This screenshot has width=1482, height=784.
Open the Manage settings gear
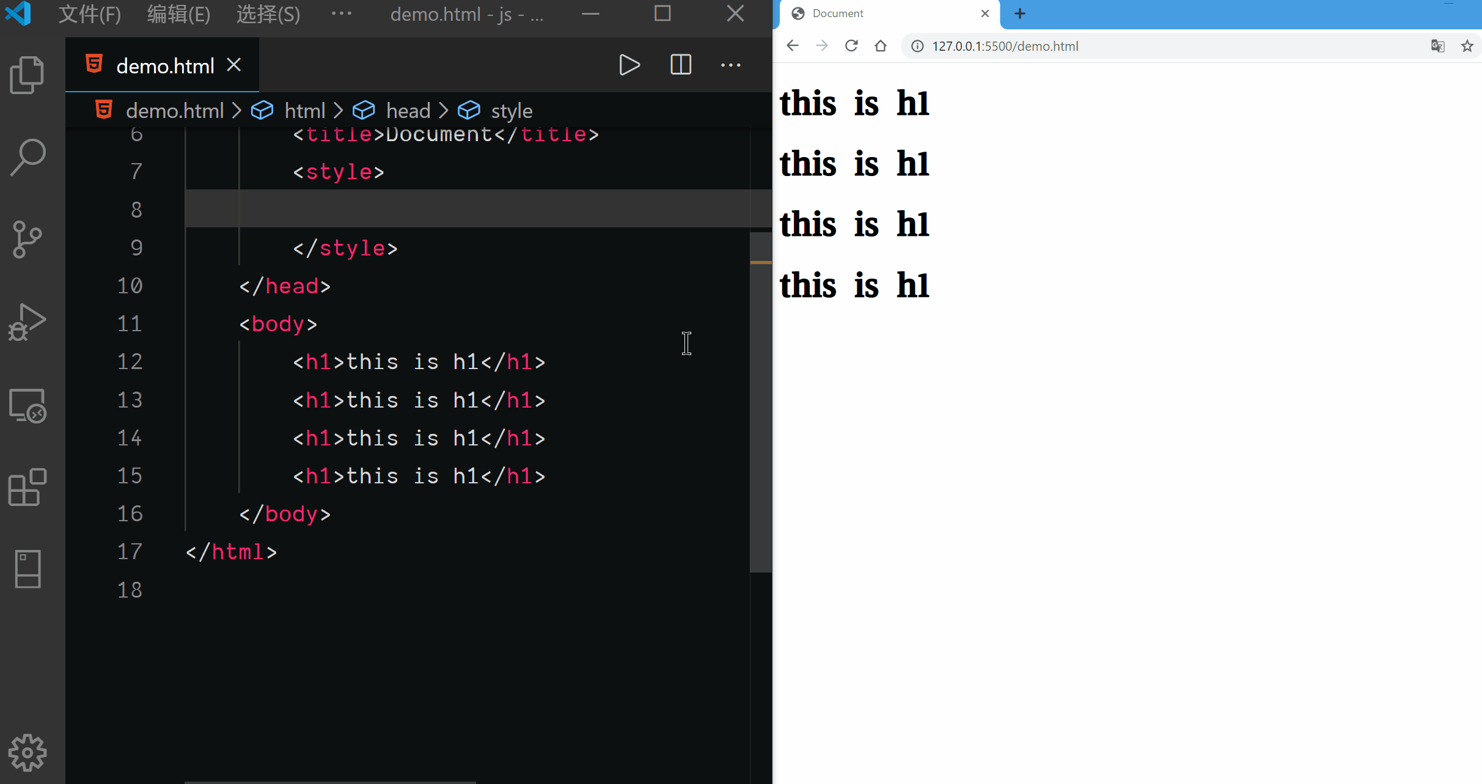pos(27,752)
